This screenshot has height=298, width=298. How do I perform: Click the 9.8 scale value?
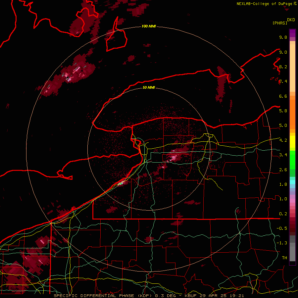283,37
